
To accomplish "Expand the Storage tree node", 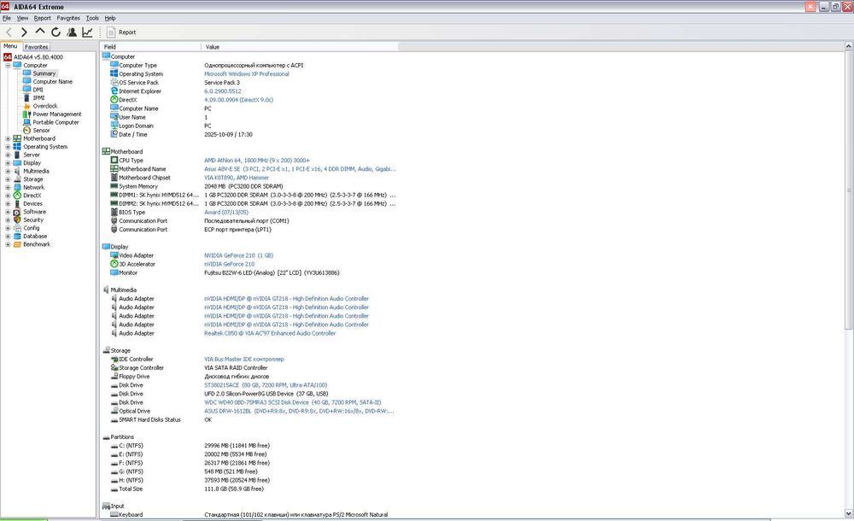I will click(x=9, y=179).
